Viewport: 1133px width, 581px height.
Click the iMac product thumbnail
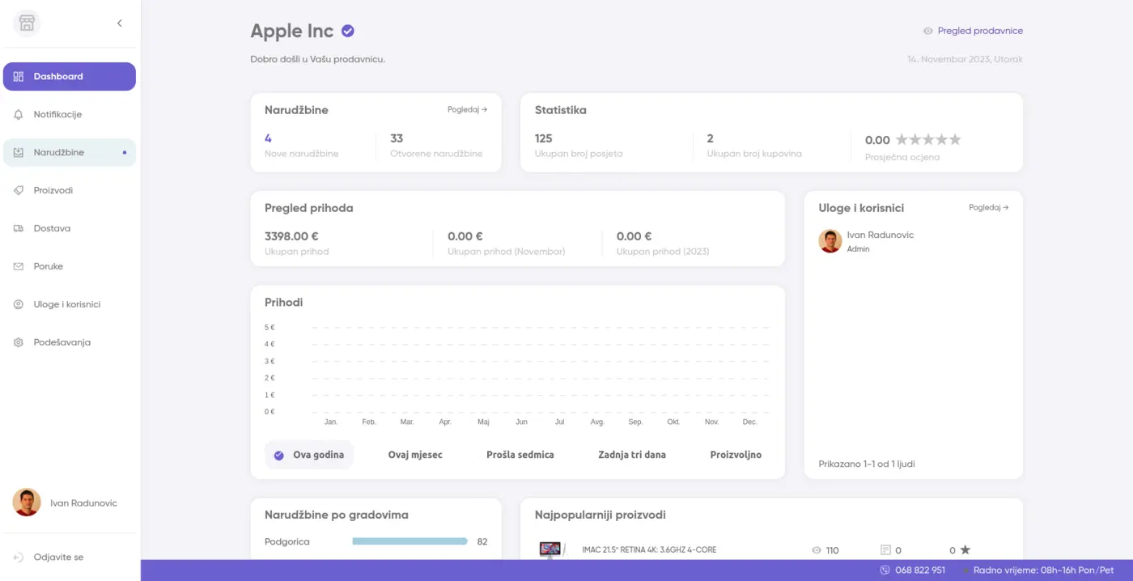[x=551, y=550]
